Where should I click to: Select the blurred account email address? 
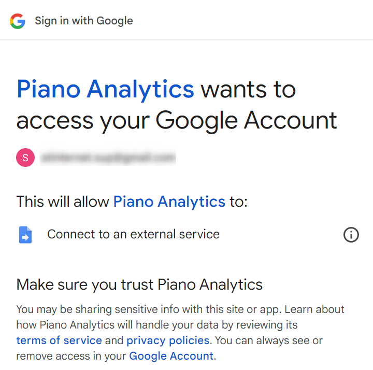pyautogui.click(x=108, y=157)
